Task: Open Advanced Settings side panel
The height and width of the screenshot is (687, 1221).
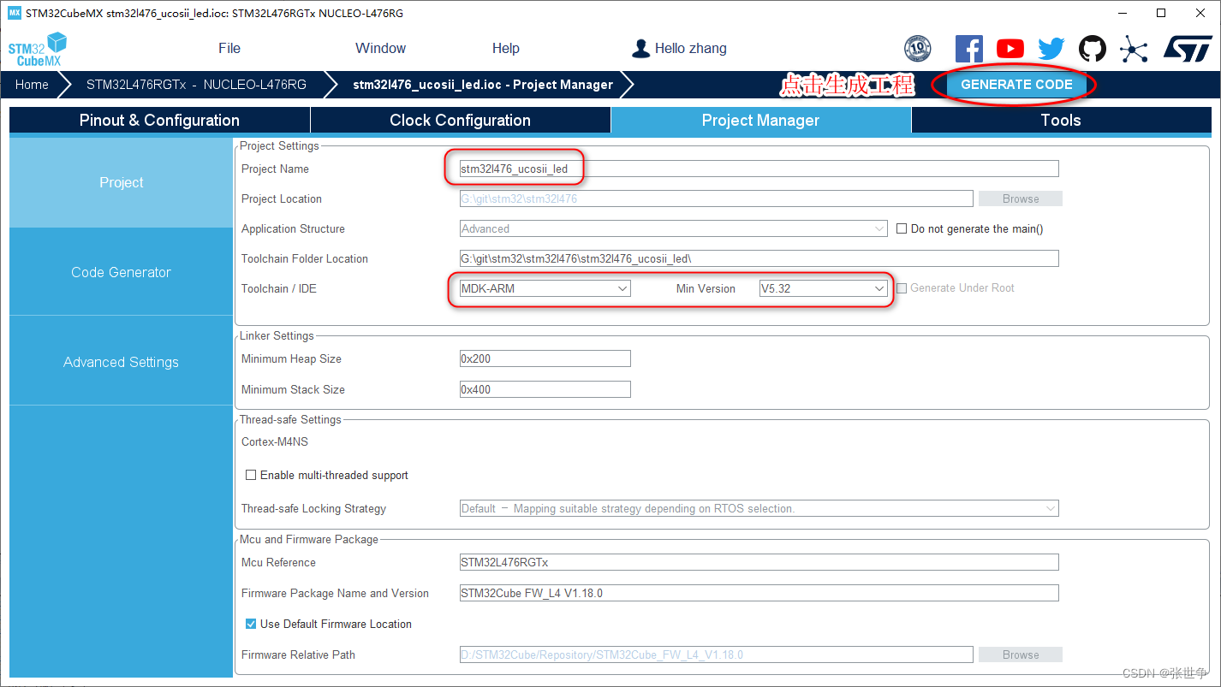Action: [121, 362]
